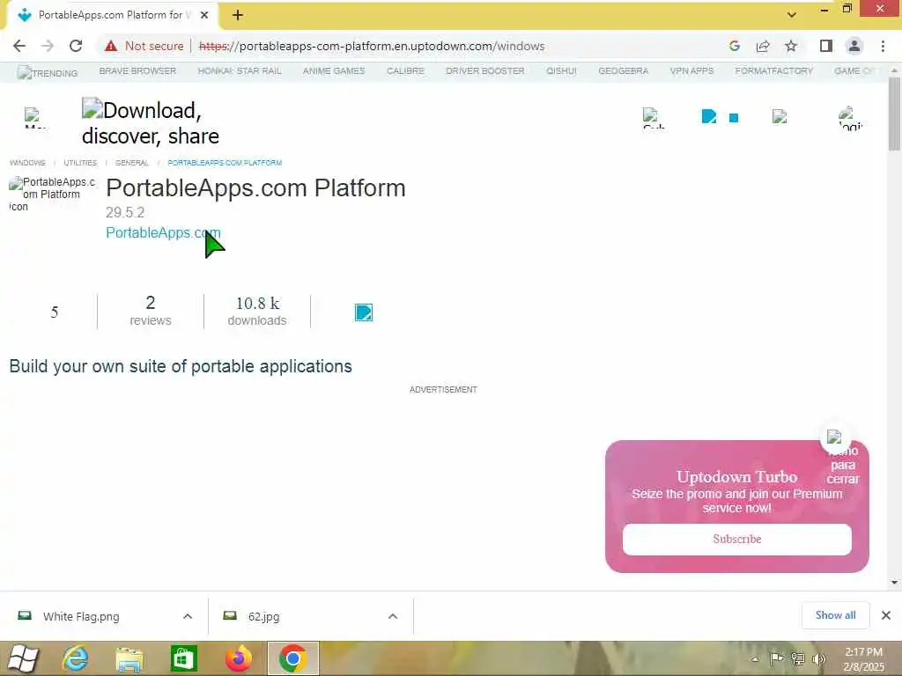The image size is (902, 676).
Task: Click PortableApps.com Platform breadcrumb
Action: pos(225,163)
